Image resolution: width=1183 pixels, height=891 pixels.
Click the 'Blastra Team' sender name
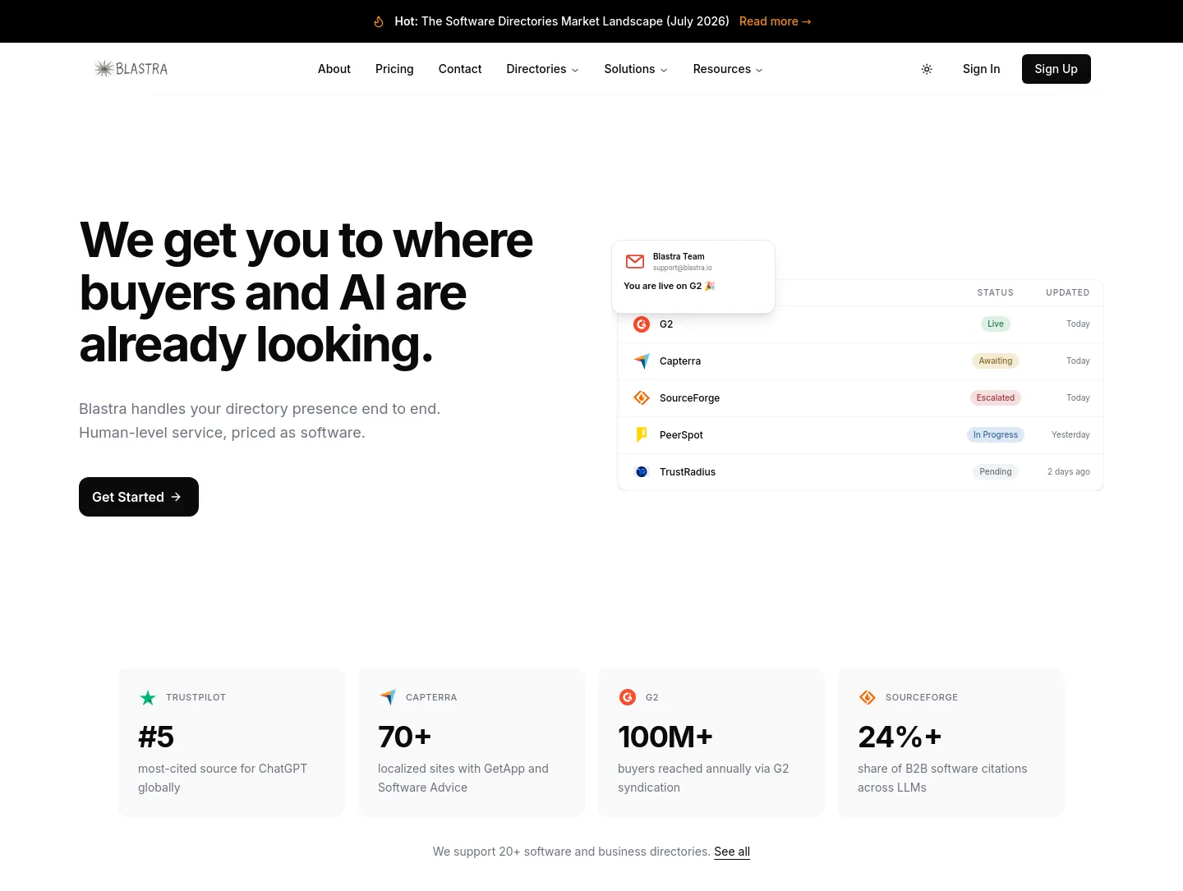tap(679, 256)
